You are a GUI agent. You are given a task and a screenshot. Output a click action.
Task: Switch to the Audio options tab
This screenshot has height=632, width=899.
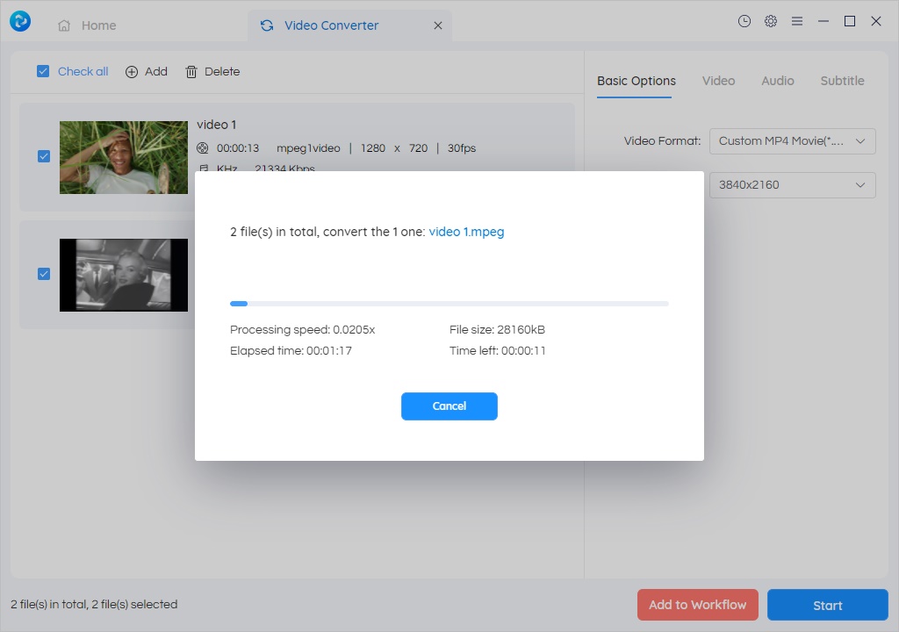(x=778, y=81)
